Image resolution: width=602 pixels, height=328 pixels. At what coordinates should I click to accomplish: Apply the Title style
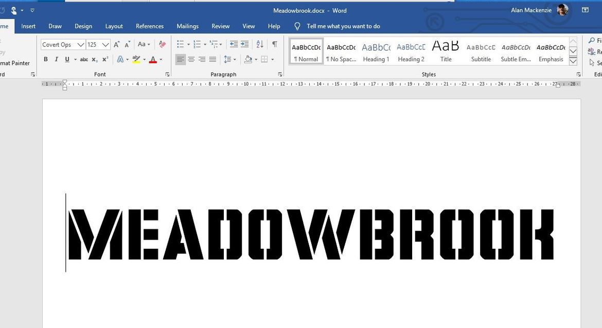pos(446,51)
